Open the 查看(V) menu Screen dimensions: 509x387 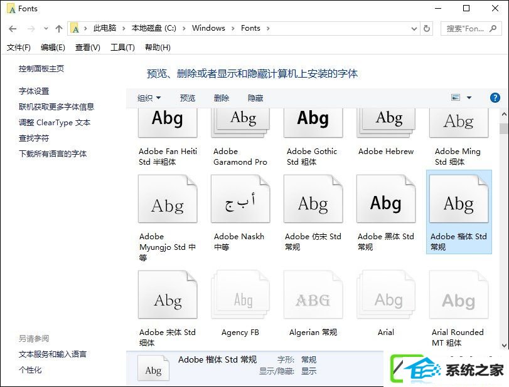click(x=88, y=48)
